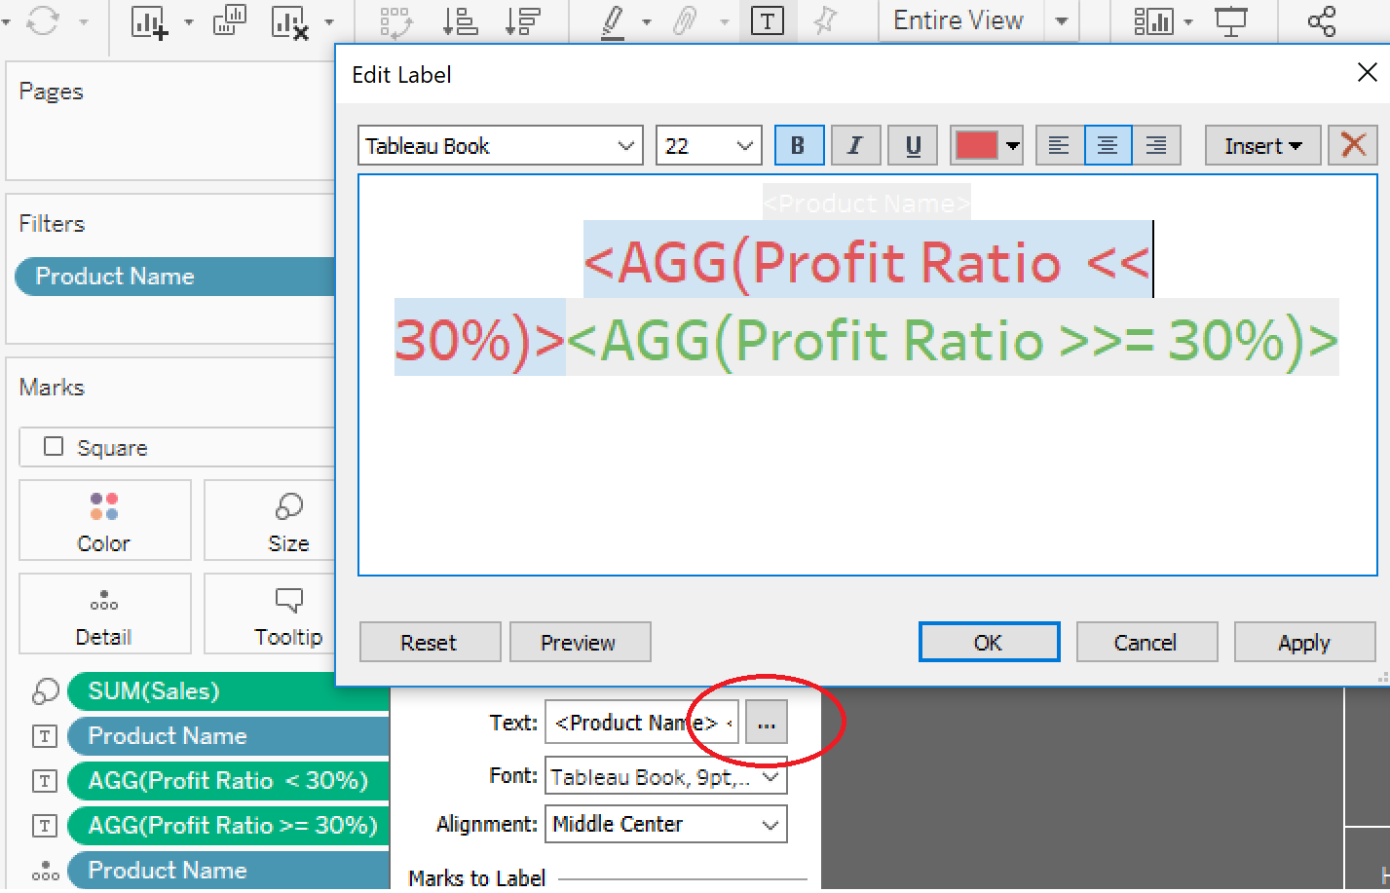1390x893 pixels.
Task: Expand Show/Hide Cards dropdown arrow
Action: tap(1187, 21)
